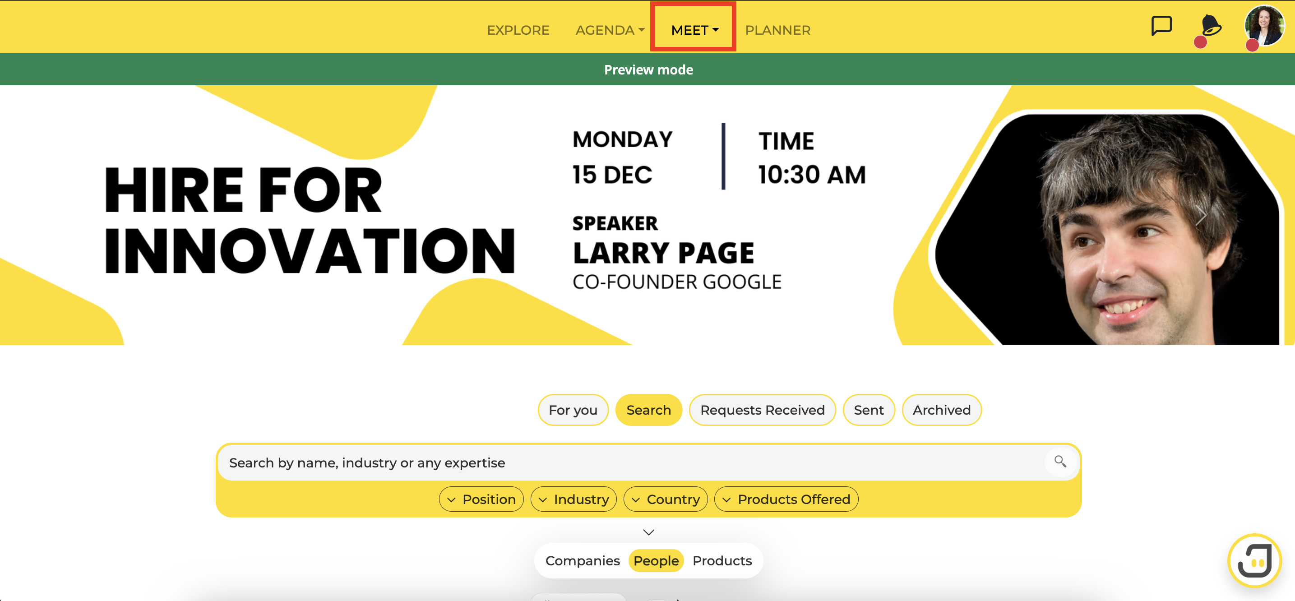Go to the For you tab
Image resolution: width=1295 pixels, height=601 pixels.
pos(573,410)
